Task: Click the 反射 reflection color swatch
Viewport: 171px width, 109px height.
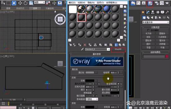Action: pos(90,81)
